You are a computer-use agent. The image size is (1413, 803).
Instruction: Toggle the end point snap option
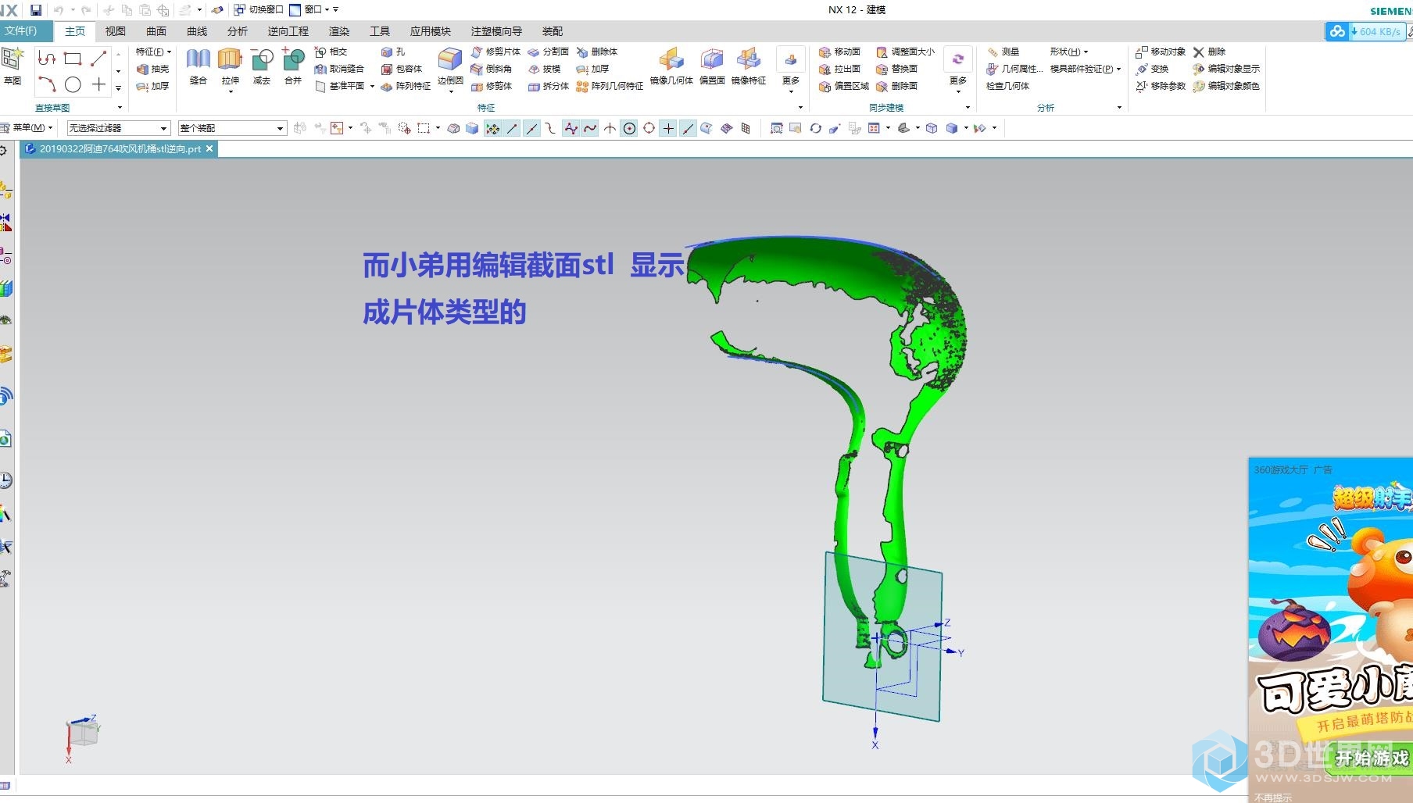coord(512,128)
